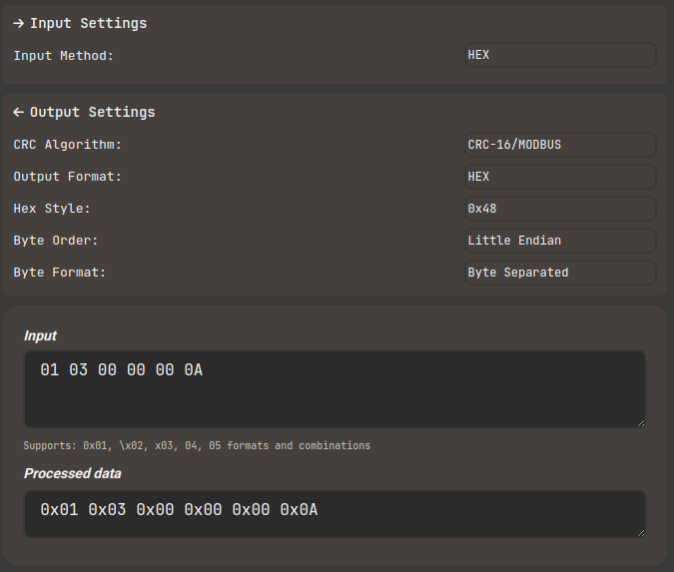Open the Byte Order dropdown showing Little Endian

coord(560,241)
